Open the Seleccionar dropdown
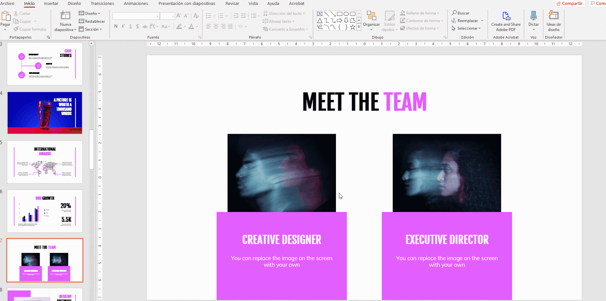This screenshot has height=301, width=606. click(466, 28)
